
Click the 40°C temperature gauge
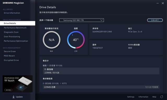(76, 40)
